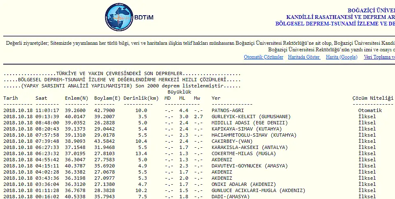Click the longitude value 43.5842
Viewport: 395px width, 199px height.
pos(105,141)
